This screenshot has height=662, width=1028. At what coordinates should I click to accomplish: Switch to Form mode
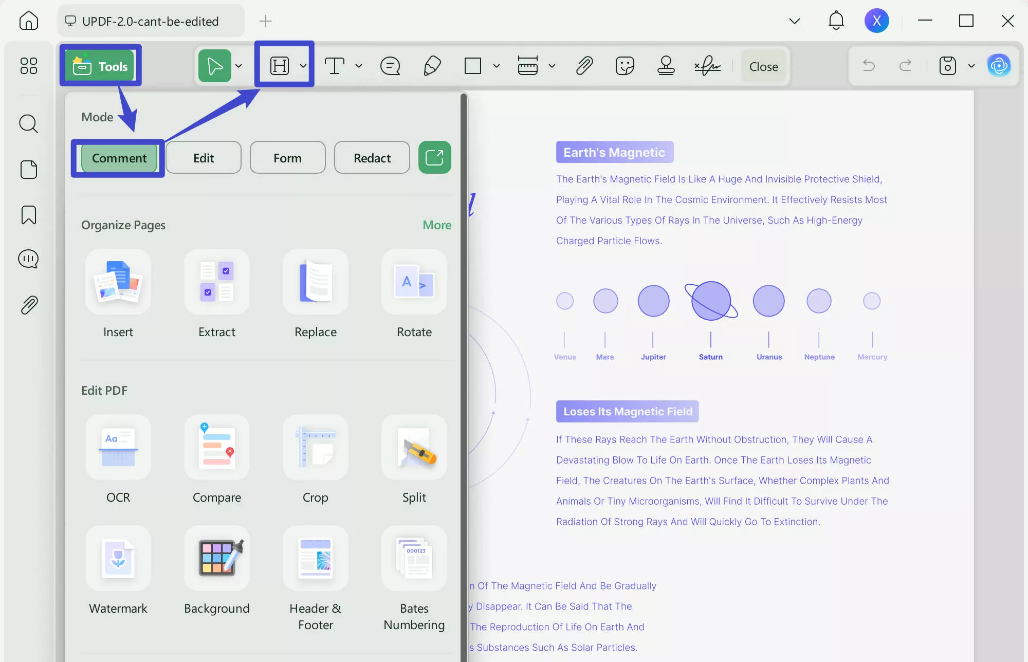287,158
